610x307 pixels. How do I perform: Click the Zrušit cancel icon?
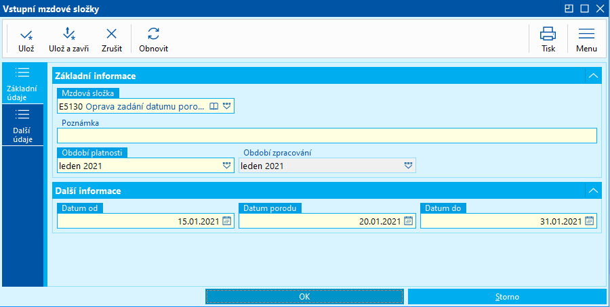(112, 34)
